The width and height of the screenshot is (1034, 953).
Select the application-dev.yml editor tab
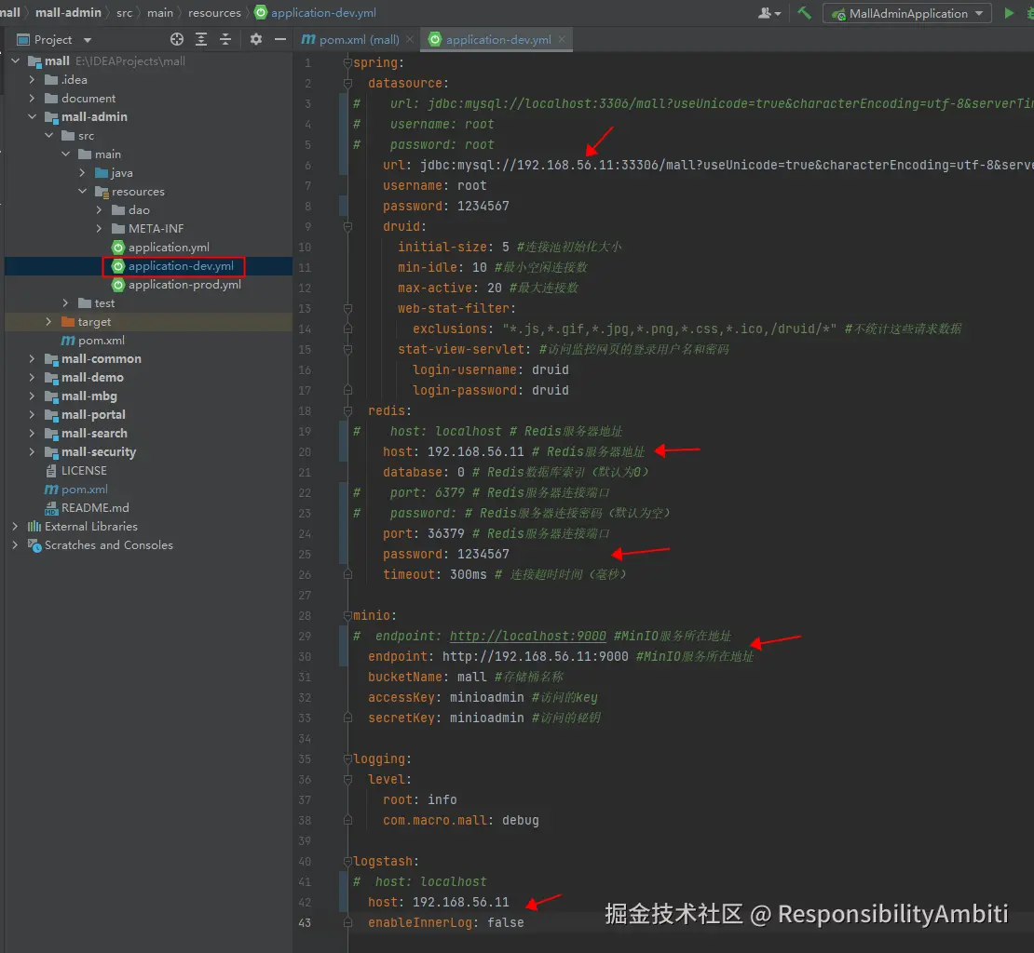[x=497, y=40]
